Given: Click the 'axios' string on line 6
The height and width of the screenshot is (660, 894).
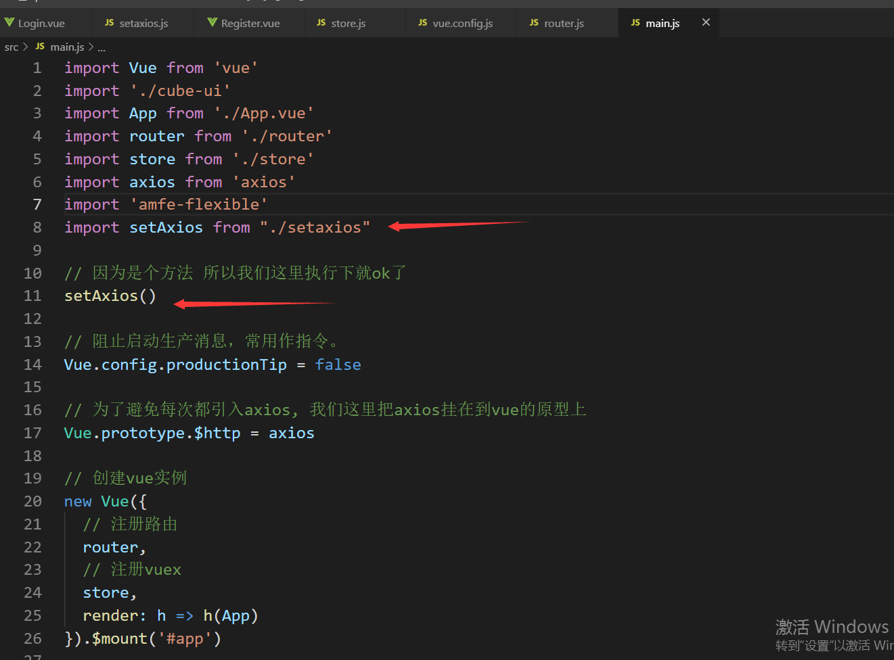Looking at the screenshot, I should pyautogui.click(x=264, y=183).
